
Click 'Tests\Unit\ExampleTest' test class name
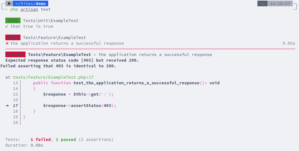[x=51, y=20]
